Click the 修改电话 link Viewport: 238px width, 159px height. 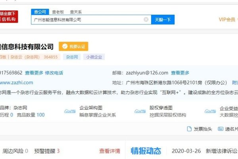pyautogui.click(x=54, y=73)
